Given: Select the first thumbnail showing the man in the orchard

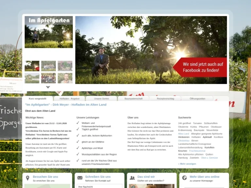Looking at the screenshot, I should point(32,66).
